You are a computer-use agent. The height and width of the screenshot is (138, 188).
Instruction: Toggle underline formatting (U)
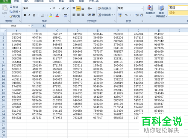pos(34,15)
